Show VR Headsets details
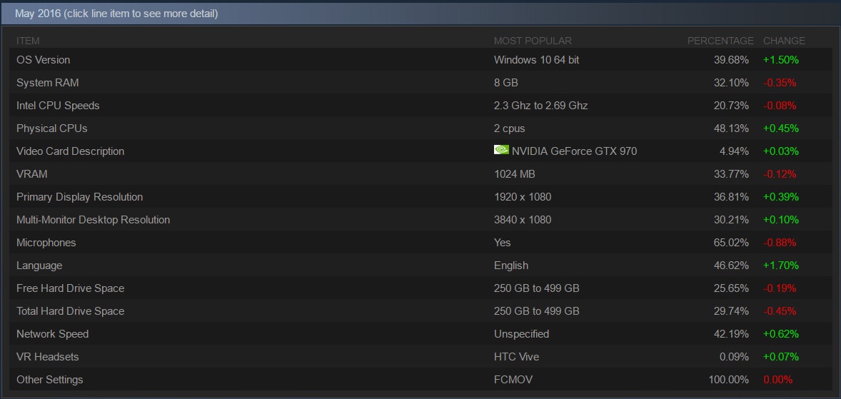The image size is (841, 399). tap(47, 357)
